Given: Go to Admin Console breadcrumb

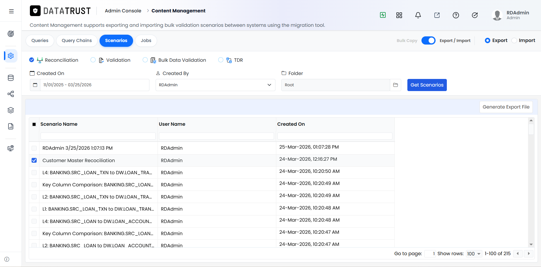Looking at the screenshot, I should click(x=123, y=11).
